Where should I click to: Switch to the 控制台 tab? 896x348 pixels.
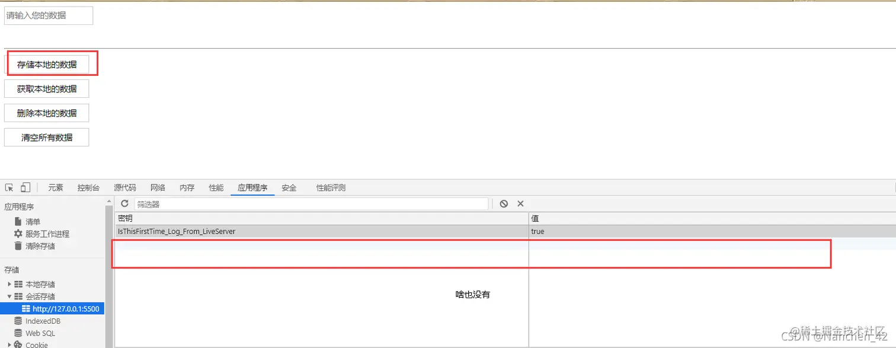click(88, 188)
